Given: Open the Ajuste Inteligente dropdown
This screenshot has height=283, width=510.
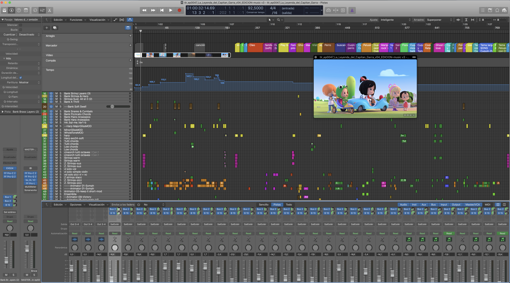Looking at the screenshot, I should point(395,20).
